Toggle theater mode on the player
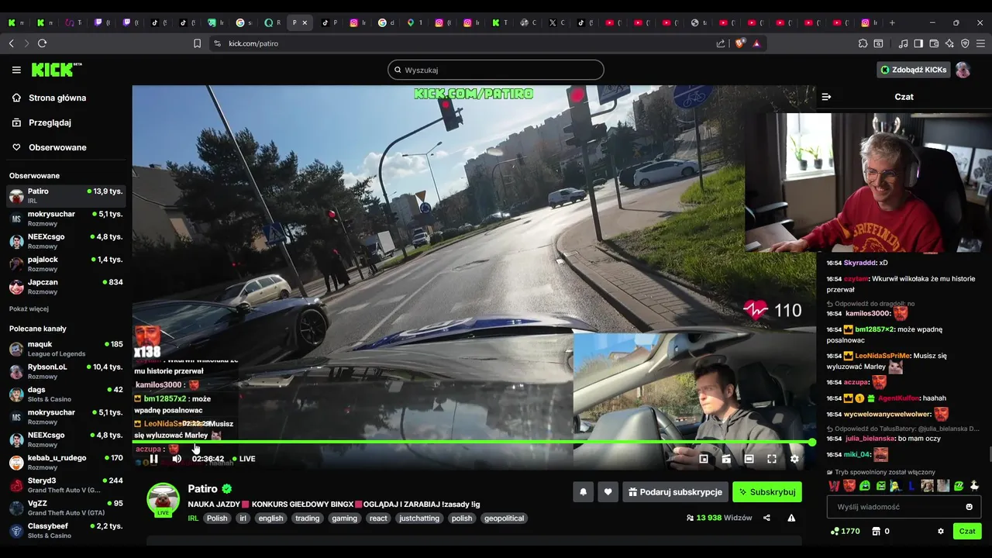Viewport: 992px width, 558px height. [x=749, y=459]
